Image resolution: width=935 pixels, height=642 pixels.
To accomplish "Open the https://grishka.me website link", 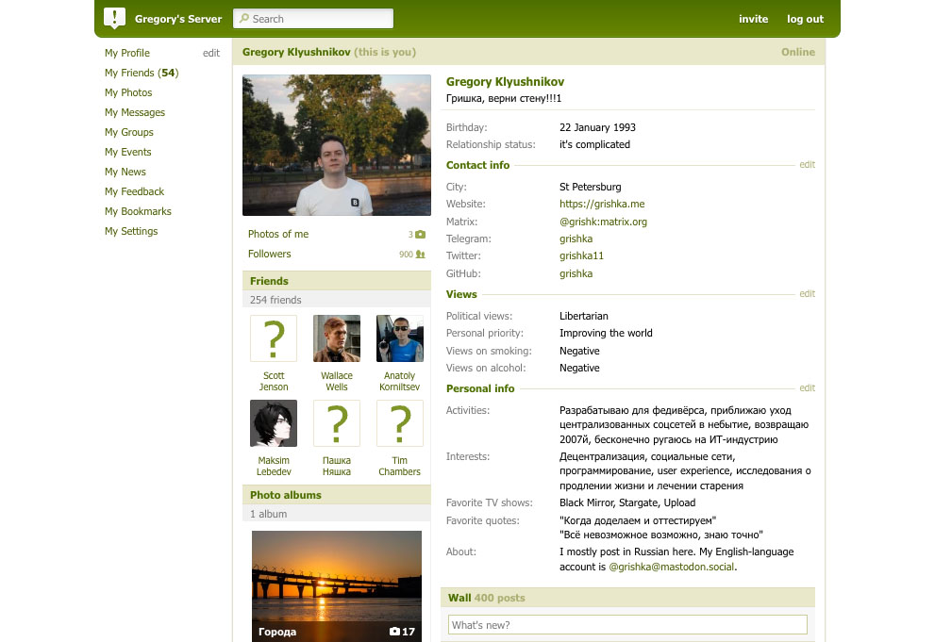I will [x=602, y=204].
